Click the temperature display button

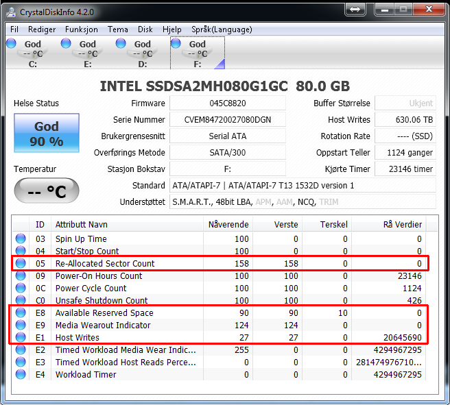pyautogui.click(x=47, y=191)
